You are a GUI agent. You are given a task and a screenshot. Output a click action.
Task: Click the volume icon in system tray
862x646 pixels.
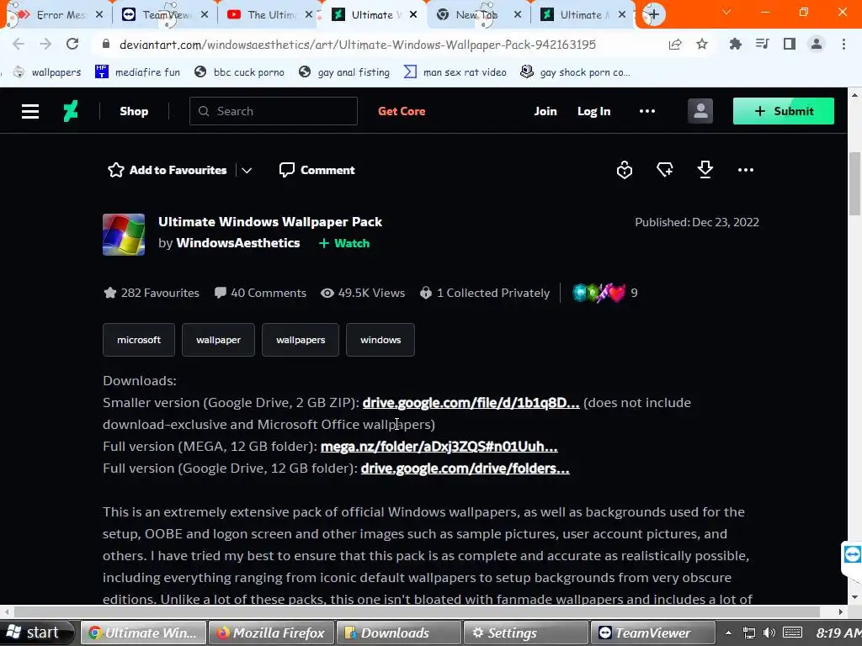point(769,633)
